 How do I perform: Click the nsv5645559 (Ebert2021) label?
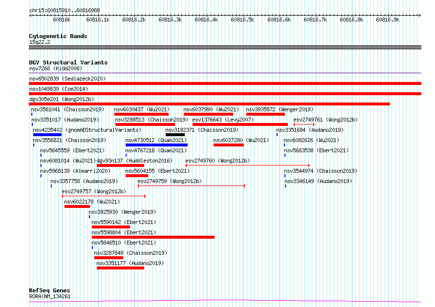point(72,150)
